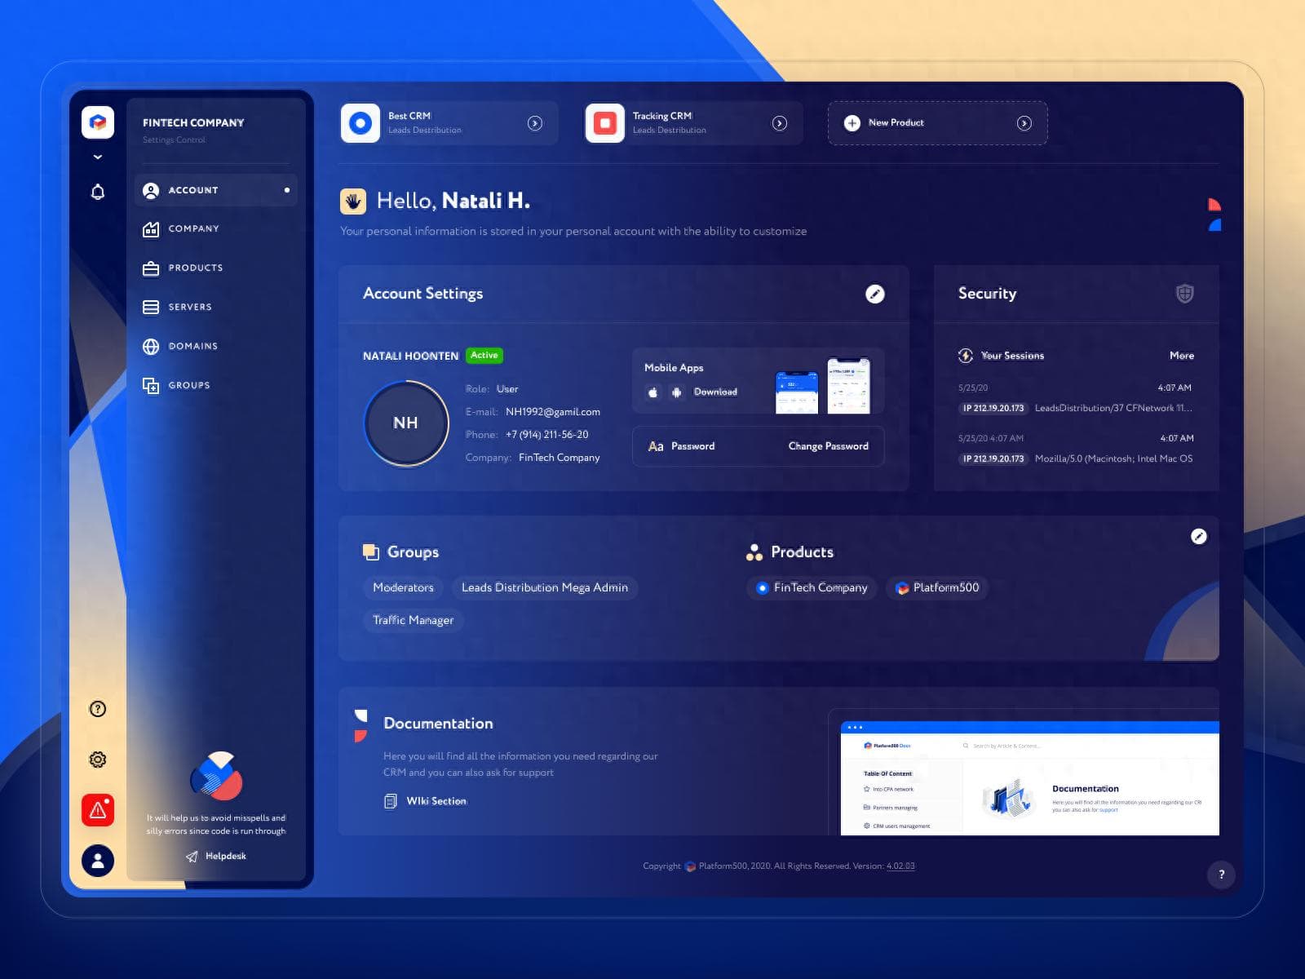Viewport: 1305px width, 979px height.
Task: Select the Moderators group tag
Action: 403,587
